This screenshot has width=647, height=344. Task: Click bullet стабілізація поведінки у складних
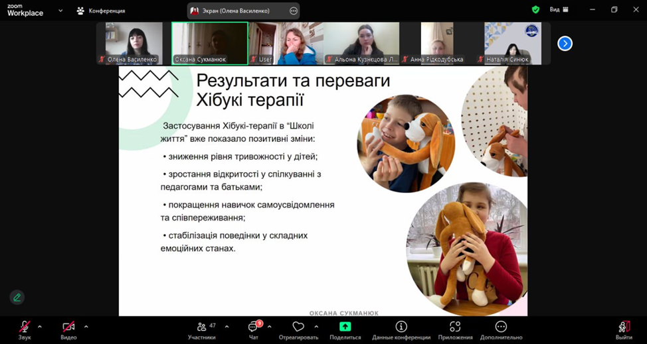[x=235, y=236]
